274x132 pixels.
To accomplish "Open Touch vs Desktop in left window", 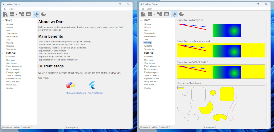I will (13, 76).
